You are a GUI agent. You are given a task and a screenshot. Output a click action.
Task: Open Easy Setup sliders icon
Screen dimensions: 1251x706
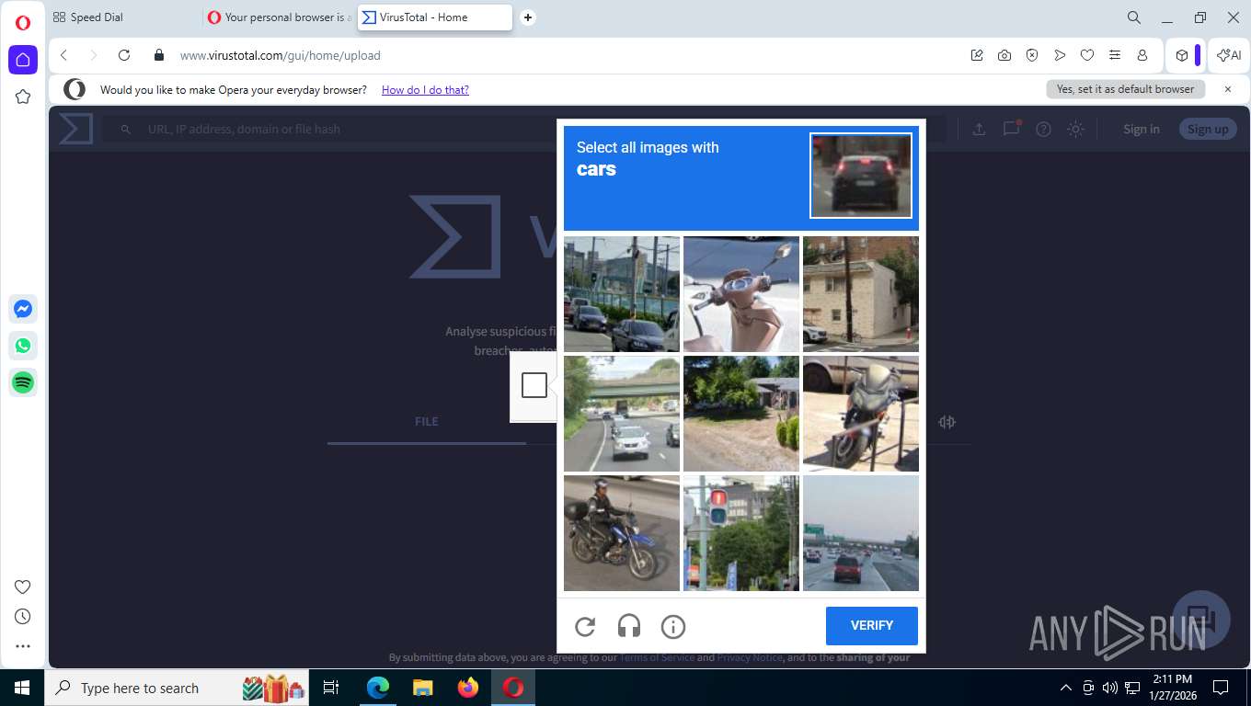point(1115,55)
